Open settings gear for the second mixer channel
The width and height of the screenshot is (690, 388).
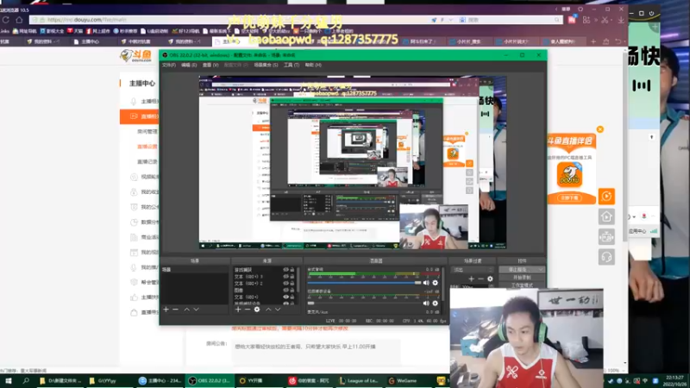click(436, 304)
